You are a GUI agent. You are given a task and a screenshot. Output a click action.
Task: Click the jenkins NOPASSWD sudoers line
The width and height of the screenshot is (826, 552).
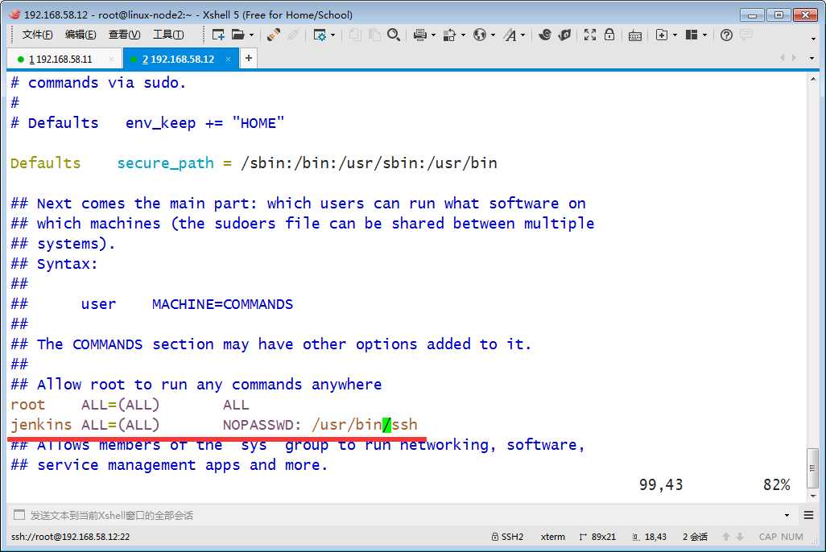click(x=214, y=425)
